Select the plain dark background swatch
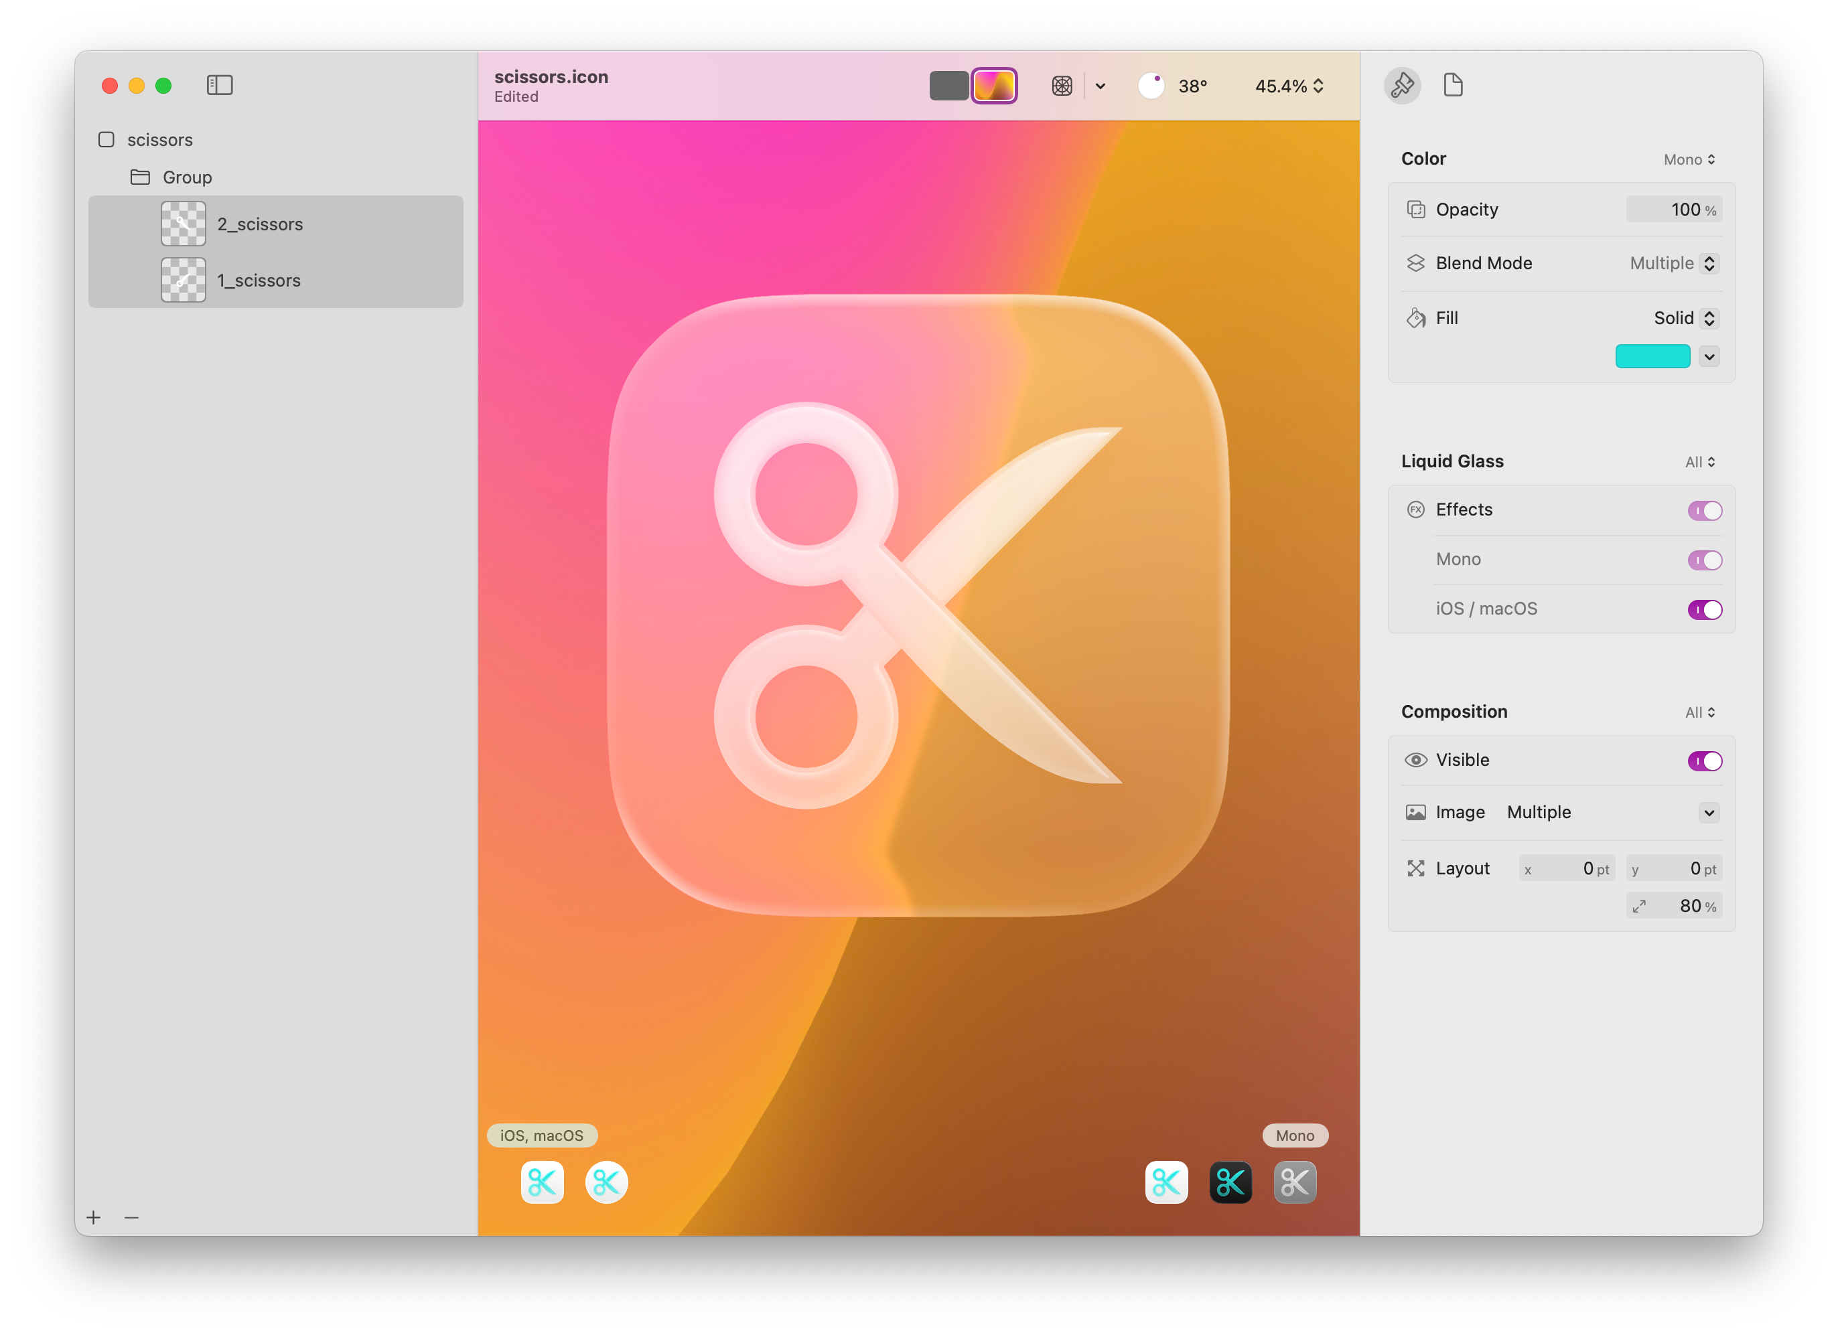 coord(948,85)
